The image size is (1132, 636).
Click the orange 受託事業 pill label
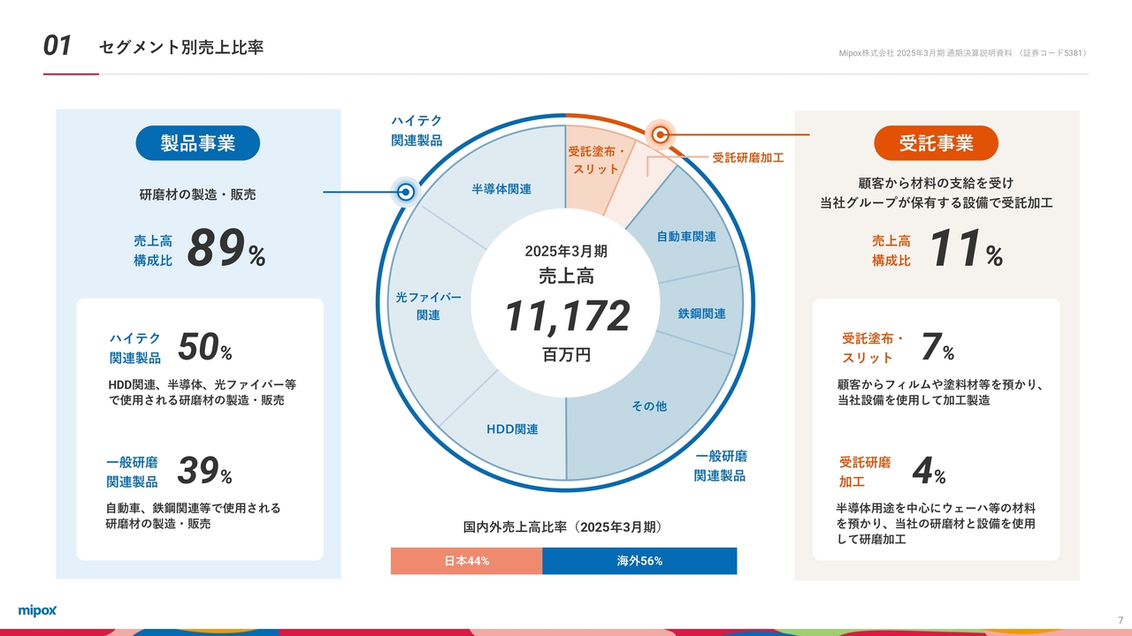936,143
